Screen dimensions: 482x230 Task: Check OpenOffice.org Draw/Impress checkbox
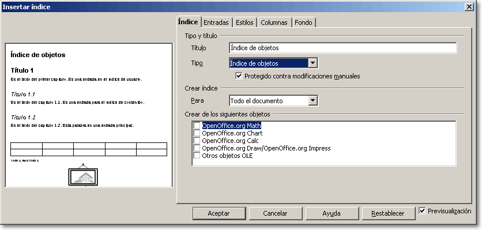[x=197, y=148]
